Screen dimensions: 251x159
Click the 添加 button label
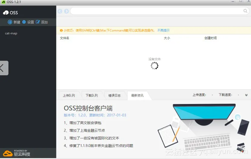[x=44, y=22]
